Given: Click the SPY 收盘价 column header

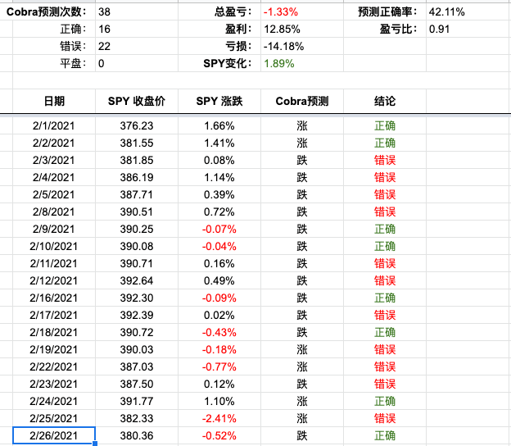Looking at the screenshot, I should 137,101.
